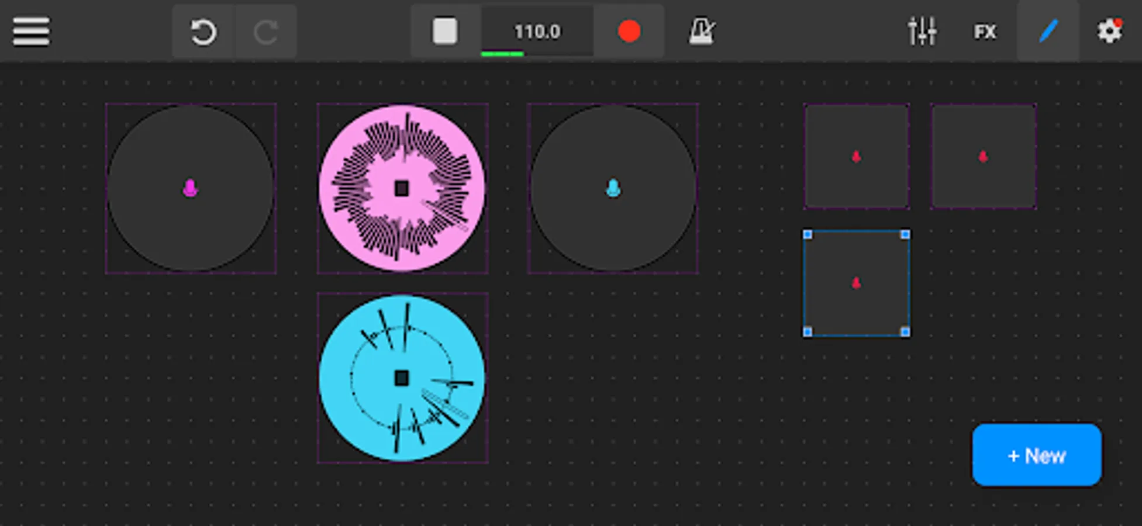1142x526 pixels.
Task: Select the square pad with blue selection handles
Action: pos(856,282)
